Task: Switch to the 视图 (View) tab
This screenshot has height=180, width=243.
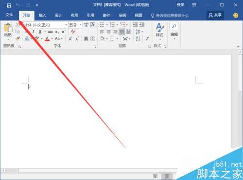Action: pos(139,16)
